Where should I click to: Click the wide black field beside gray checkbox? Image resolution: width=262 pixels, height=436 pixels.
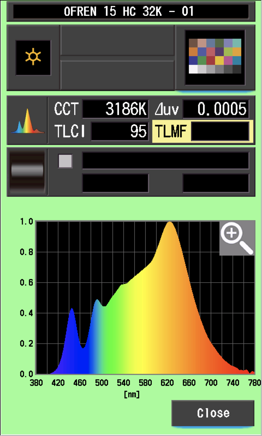point(165,161)
